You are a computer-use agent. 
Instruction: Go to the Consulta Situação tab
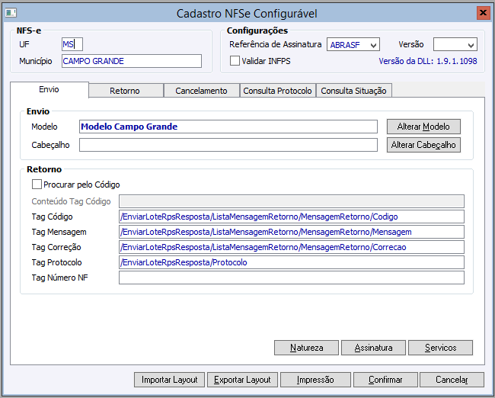coord(353,91)
